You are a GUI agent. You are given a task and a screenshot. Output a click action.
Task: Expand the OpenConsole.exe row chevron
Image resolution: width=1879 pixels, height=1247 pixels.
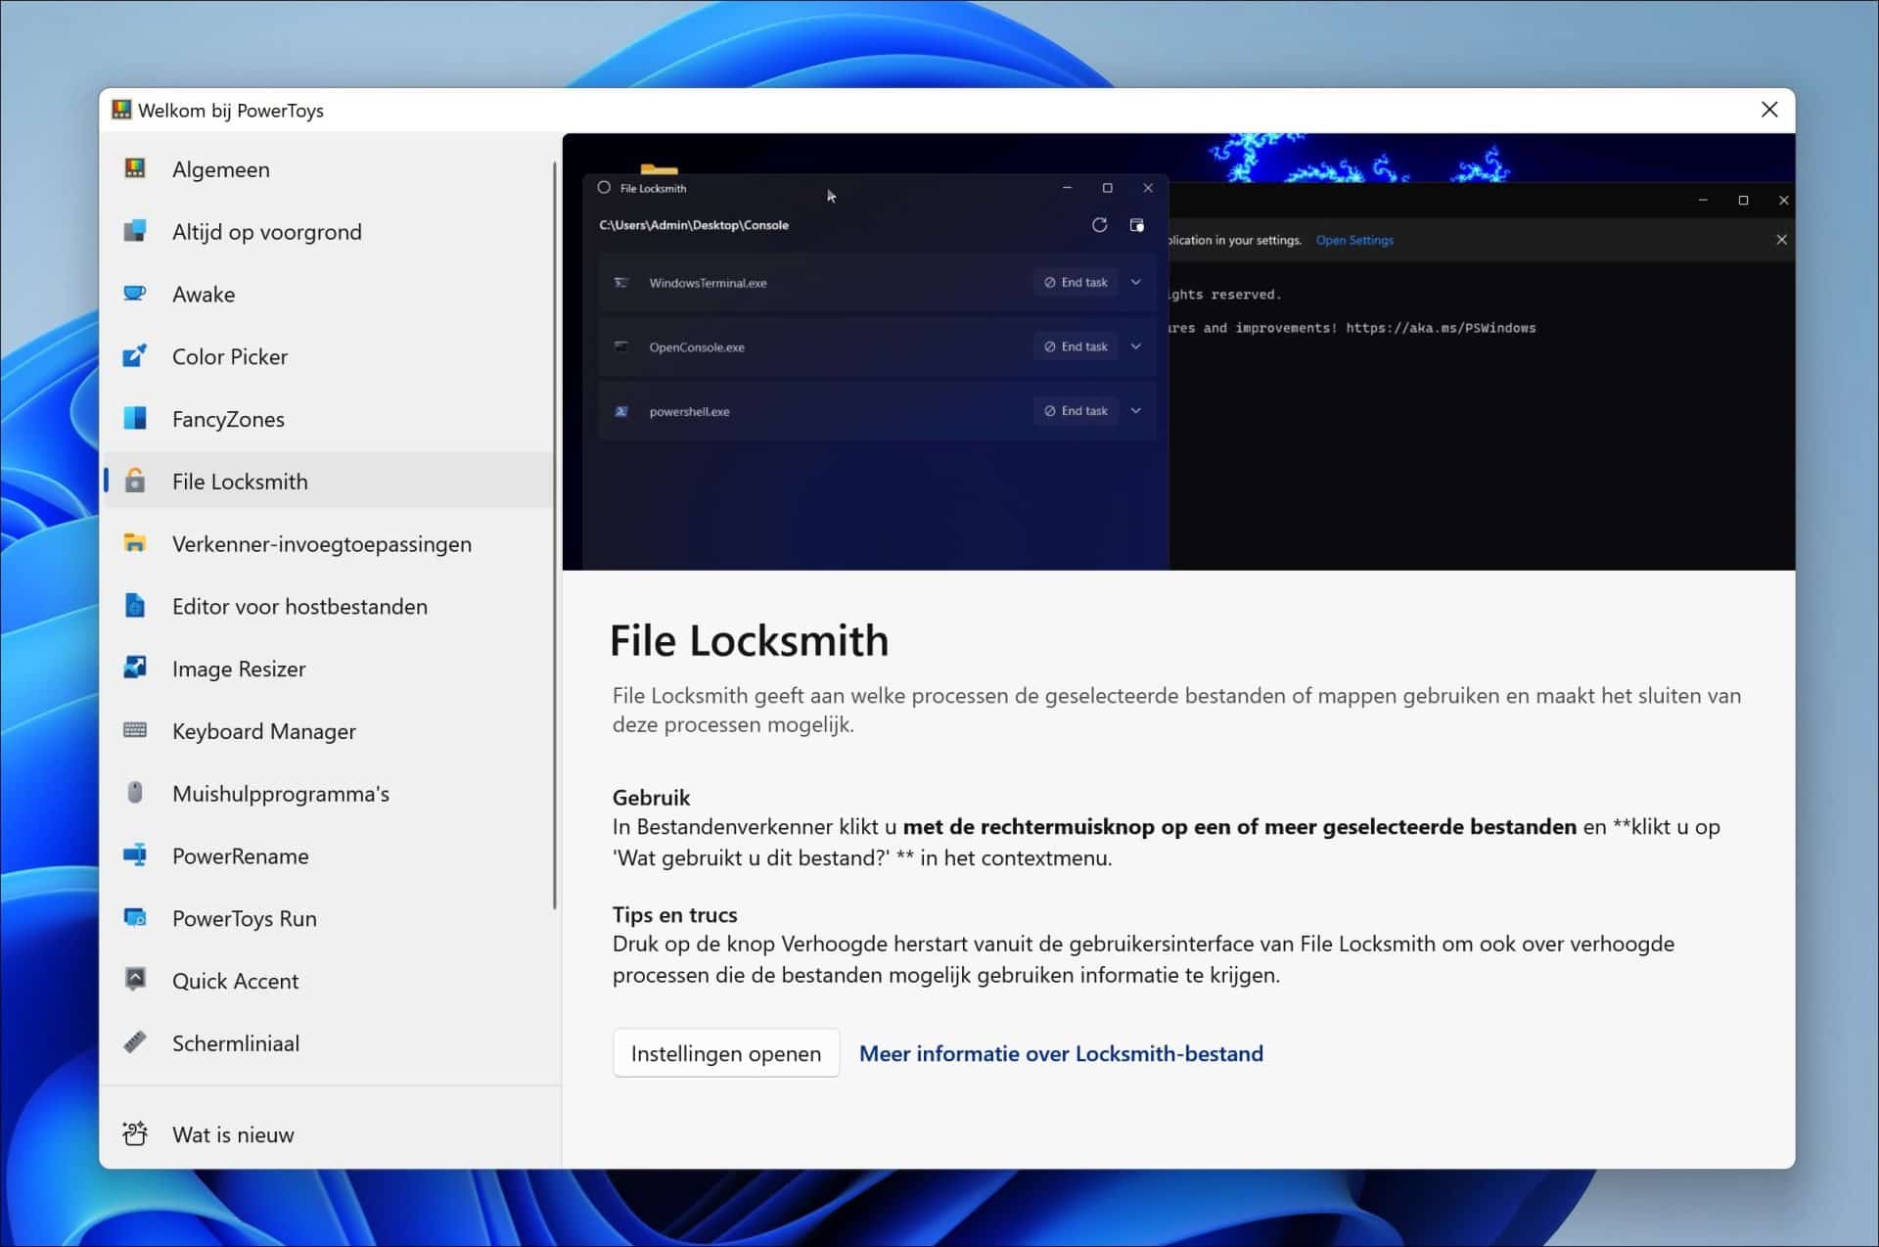[x=1136, y=346]
